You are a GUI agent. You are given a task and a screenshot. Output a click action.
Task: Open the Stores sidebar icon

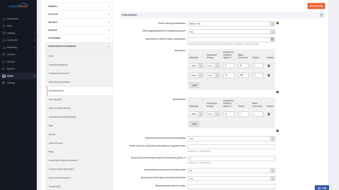click(x=4, y=76)
